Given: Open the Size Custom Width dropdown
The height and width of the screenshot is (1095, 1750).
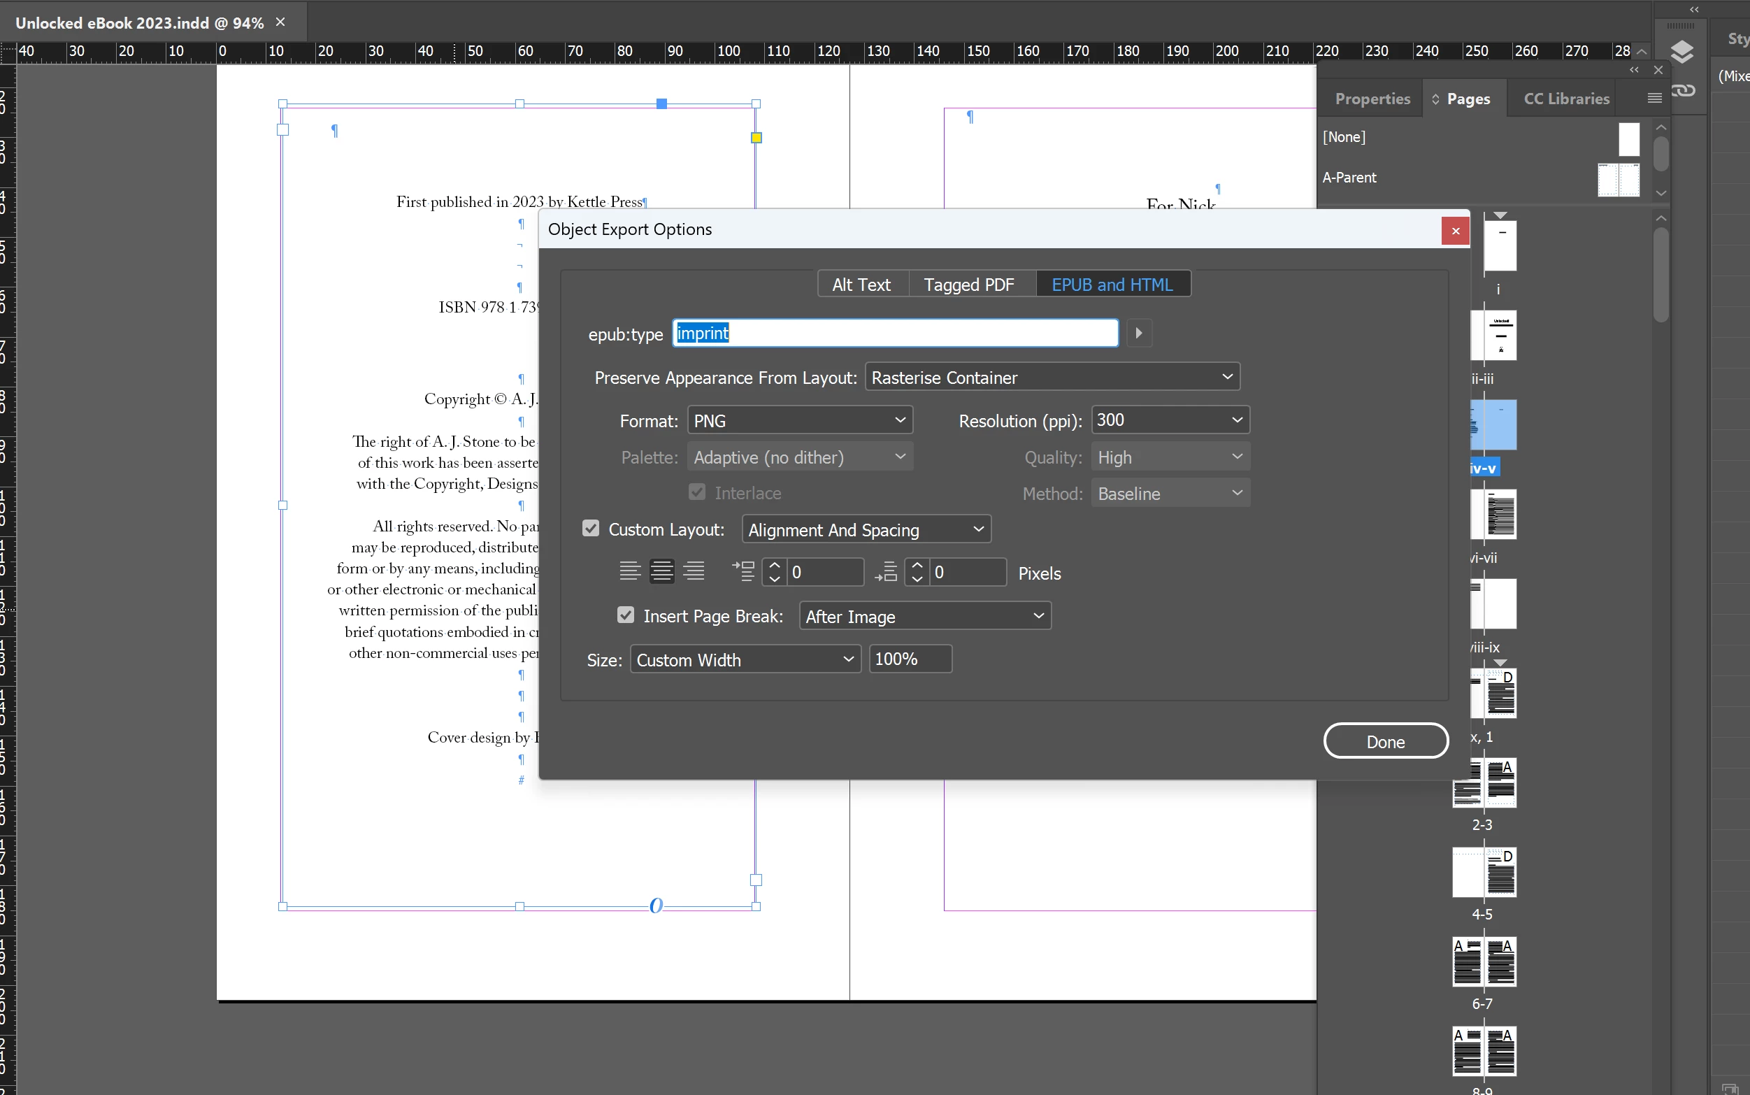Looking at the screenshot, I should tap(745, 660).
